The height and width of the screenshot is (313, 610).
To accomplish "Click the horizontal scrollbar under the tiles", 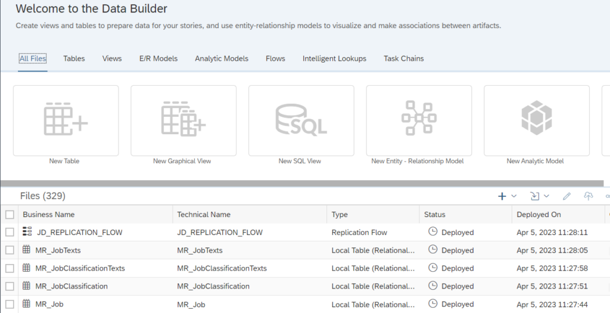I will pos(298,183).
